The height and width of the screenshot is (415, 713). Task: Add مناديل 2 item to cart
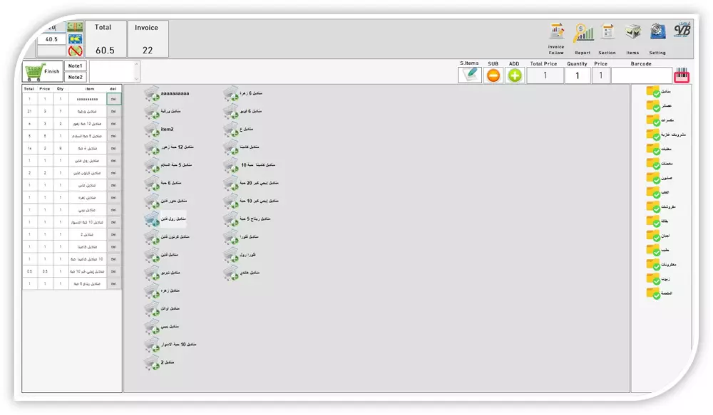tap(160, 362)
